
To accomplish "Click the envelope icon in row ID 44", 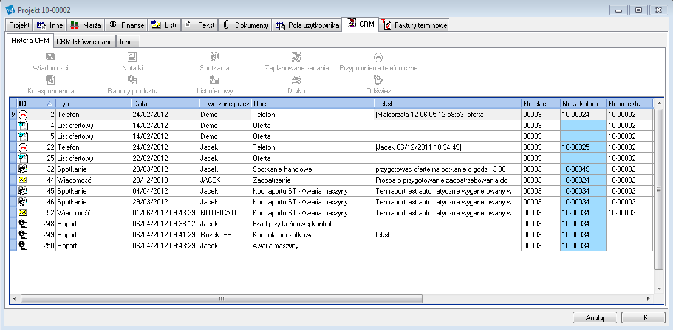I will (23, 180).
